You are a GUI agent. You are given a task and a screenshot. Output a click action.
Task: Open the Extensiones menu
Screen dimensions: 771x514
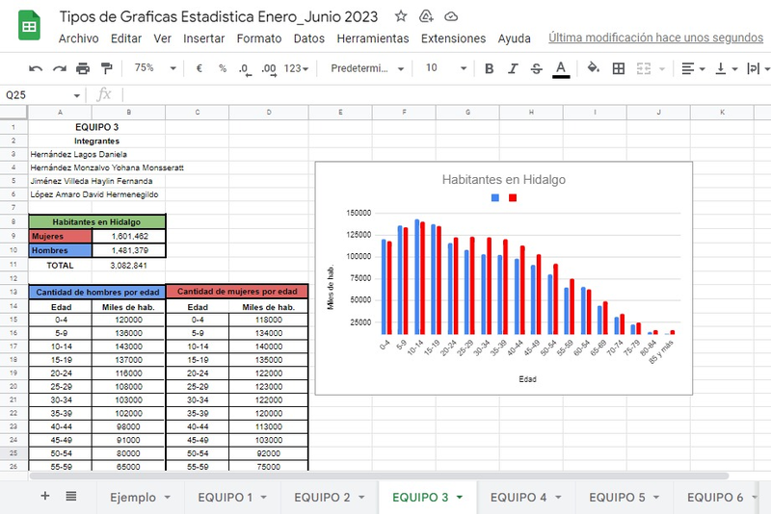point(453,39)
